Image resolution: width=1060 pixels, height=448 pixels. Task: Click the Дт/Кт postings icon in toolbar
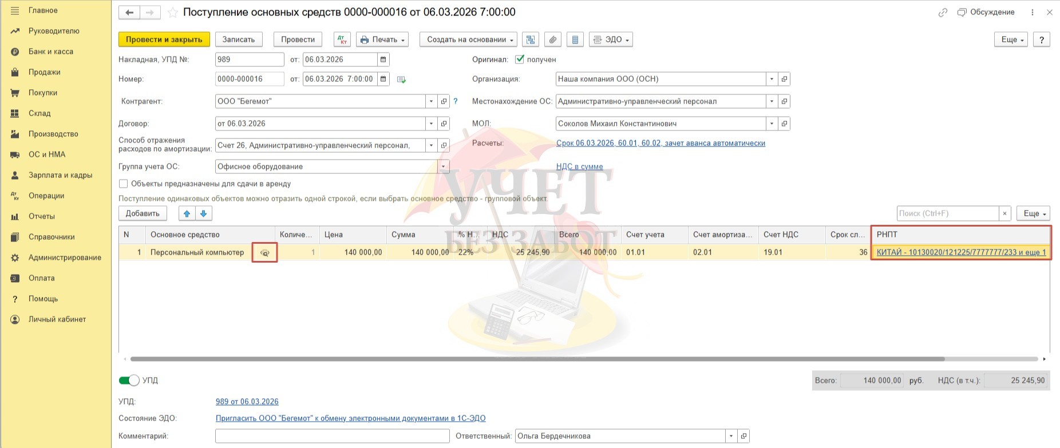pyautogui.click(x=342, y=39)
